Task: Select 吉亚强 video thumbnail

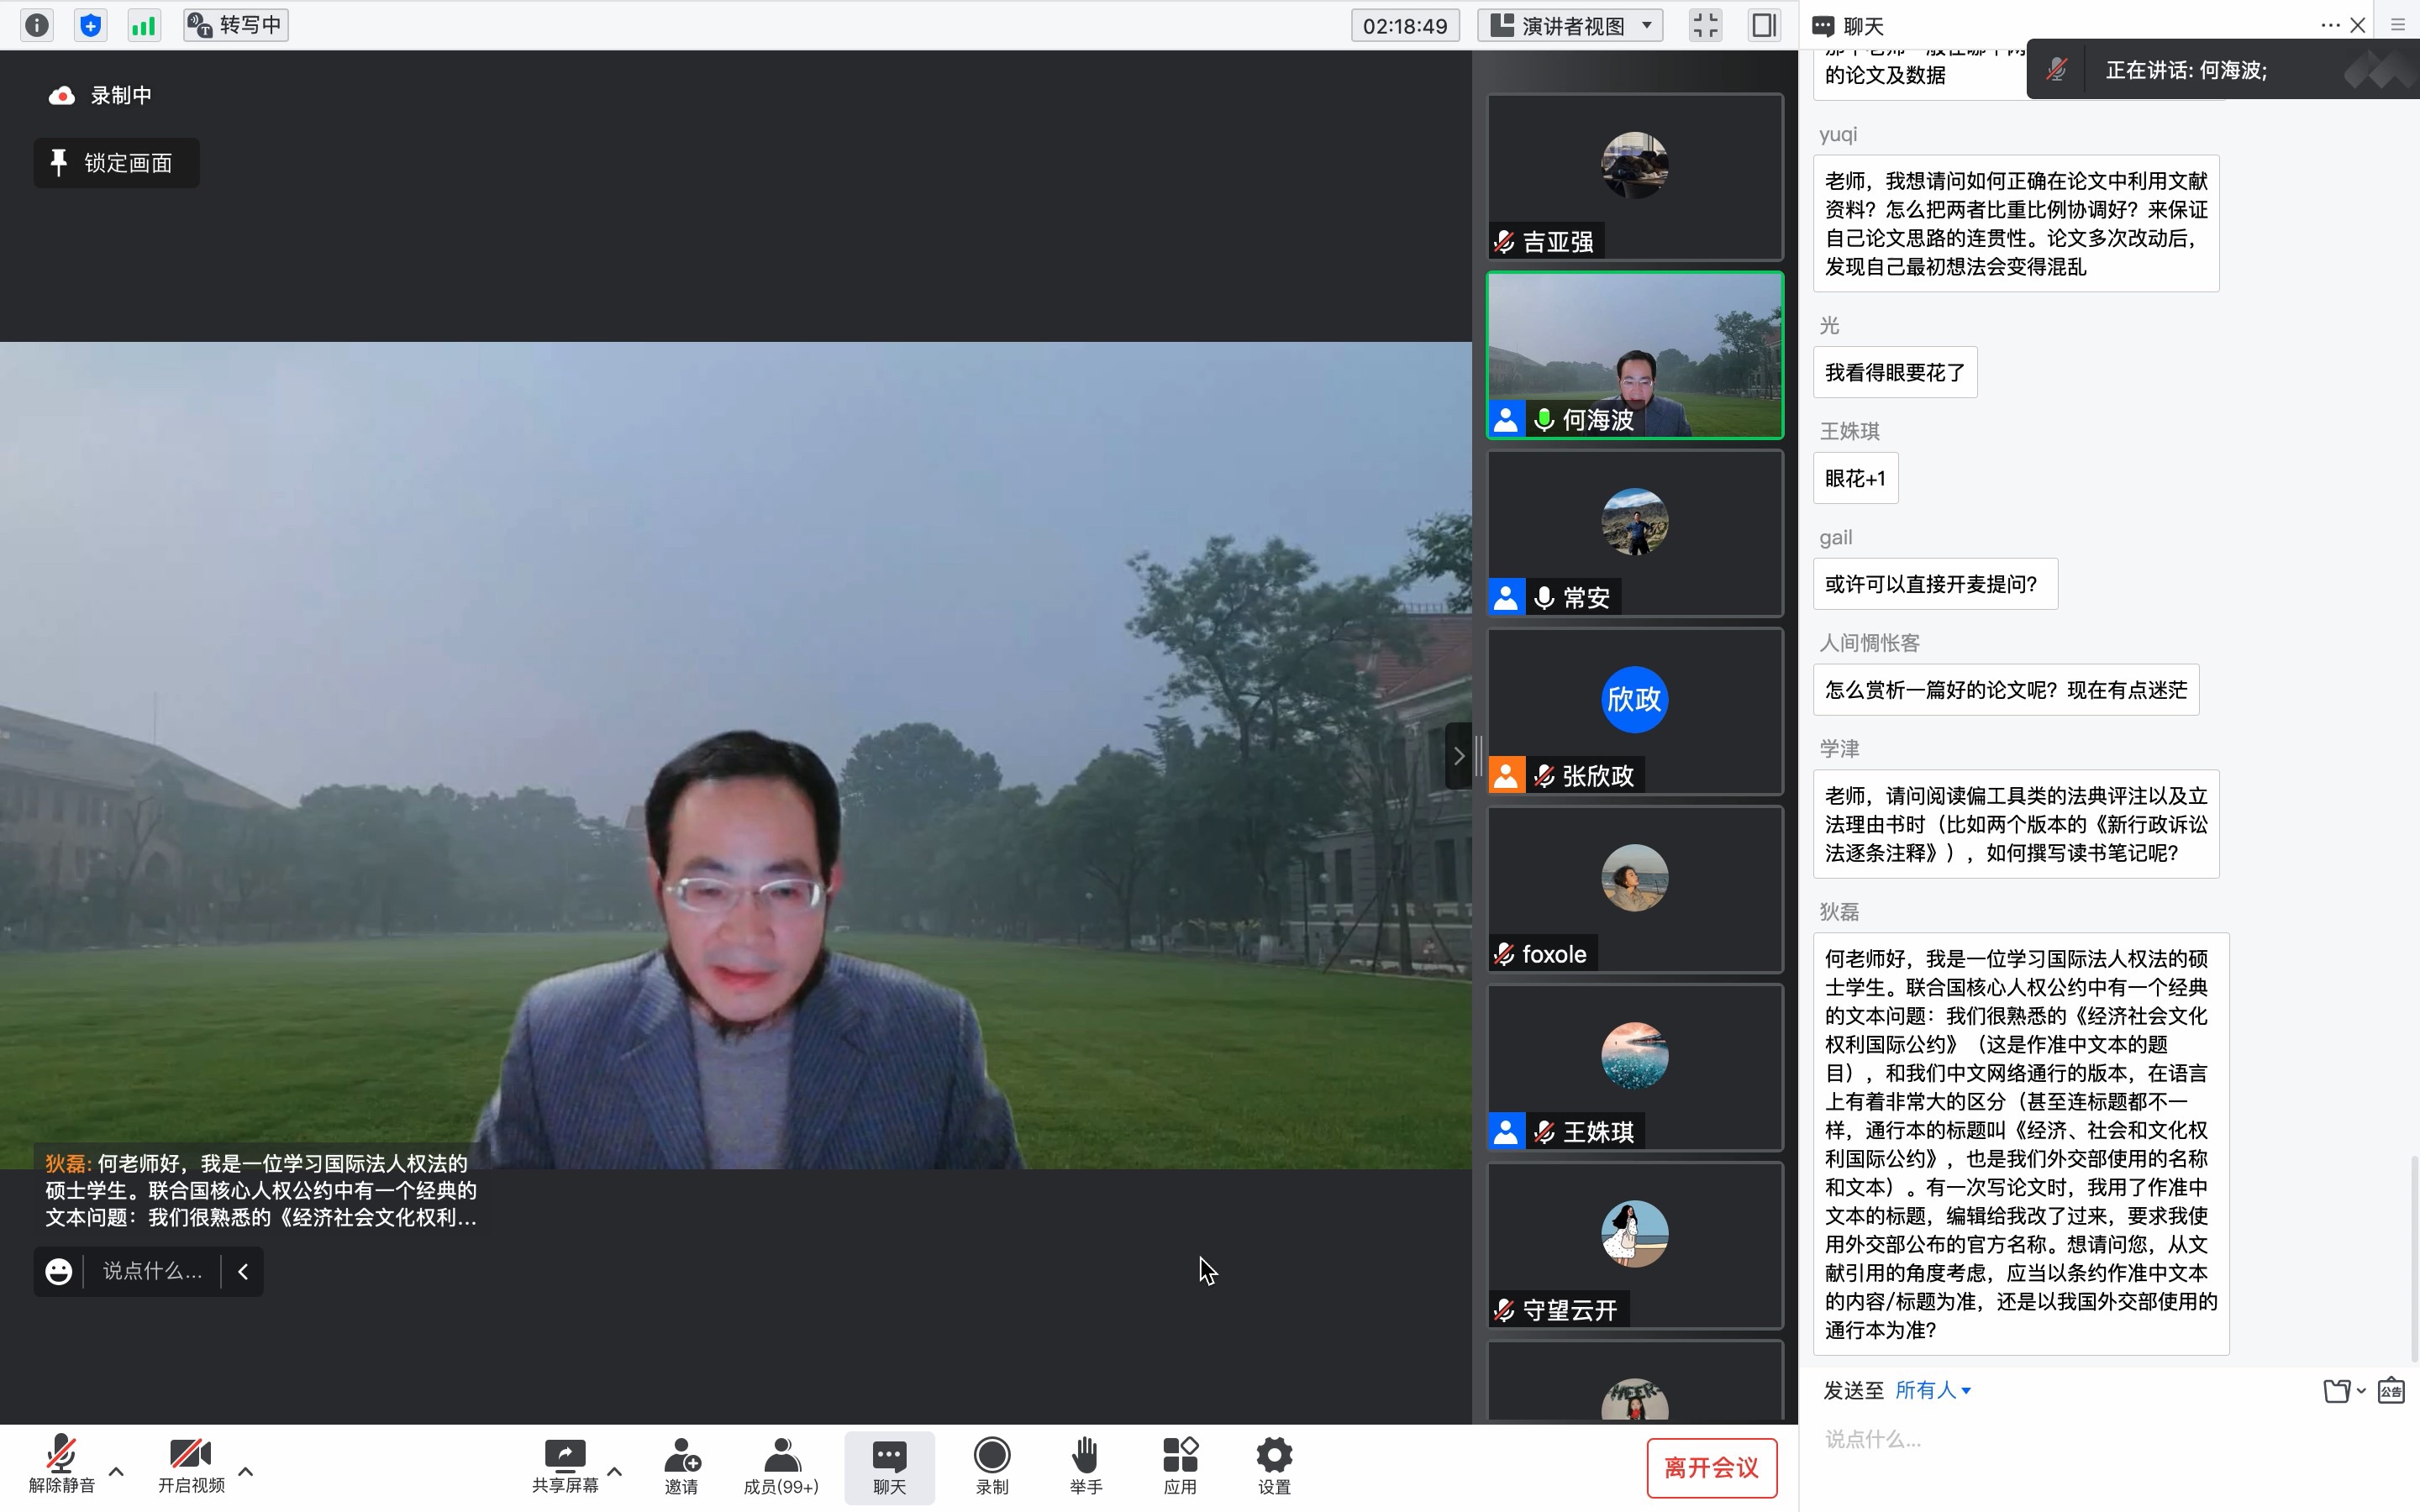Action: point(1635,177)
